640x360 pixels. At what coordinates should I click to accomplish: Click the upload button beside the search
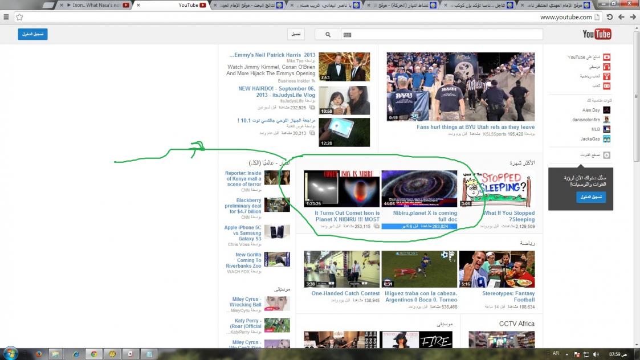coord(296,35)
